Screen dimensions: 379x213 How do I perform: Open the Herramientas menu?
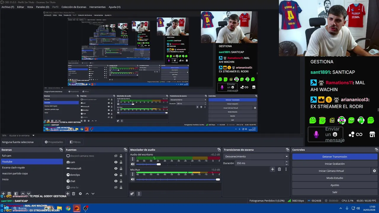97,7
